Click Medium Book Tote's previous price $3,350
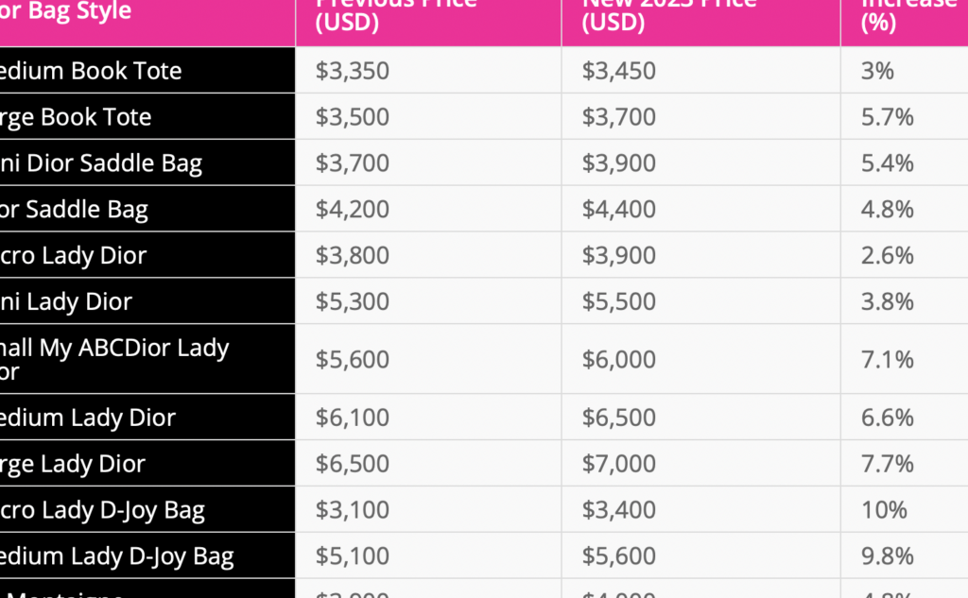This screenshot has height=598, width=968. point(353,71)
